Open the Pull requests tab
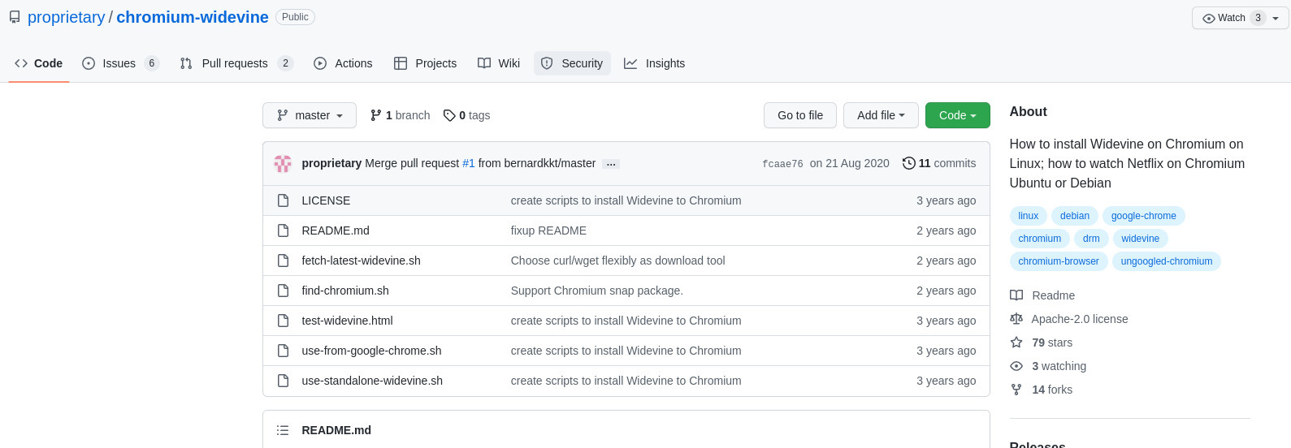 click(x=236, y=63)
